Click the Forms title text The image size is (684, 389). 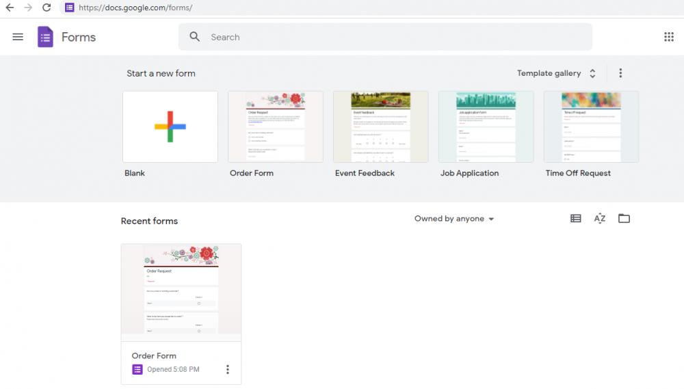pos(79,37)
